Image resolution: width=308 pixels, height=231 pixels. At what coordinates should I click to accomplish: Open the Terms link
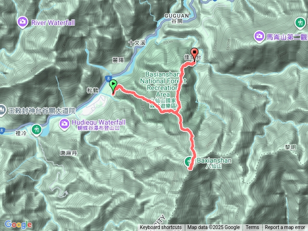tap(252, 228)
